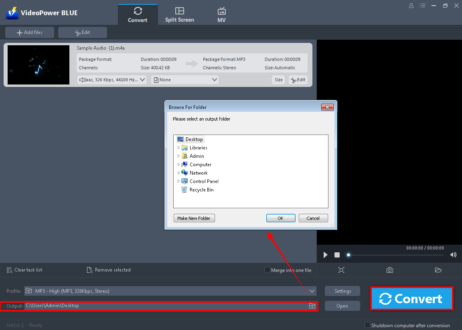Expand the Profile dropdown for MP3 High
Image resolution: width=462 pixels, height=330 pixels.
(312, 291)
